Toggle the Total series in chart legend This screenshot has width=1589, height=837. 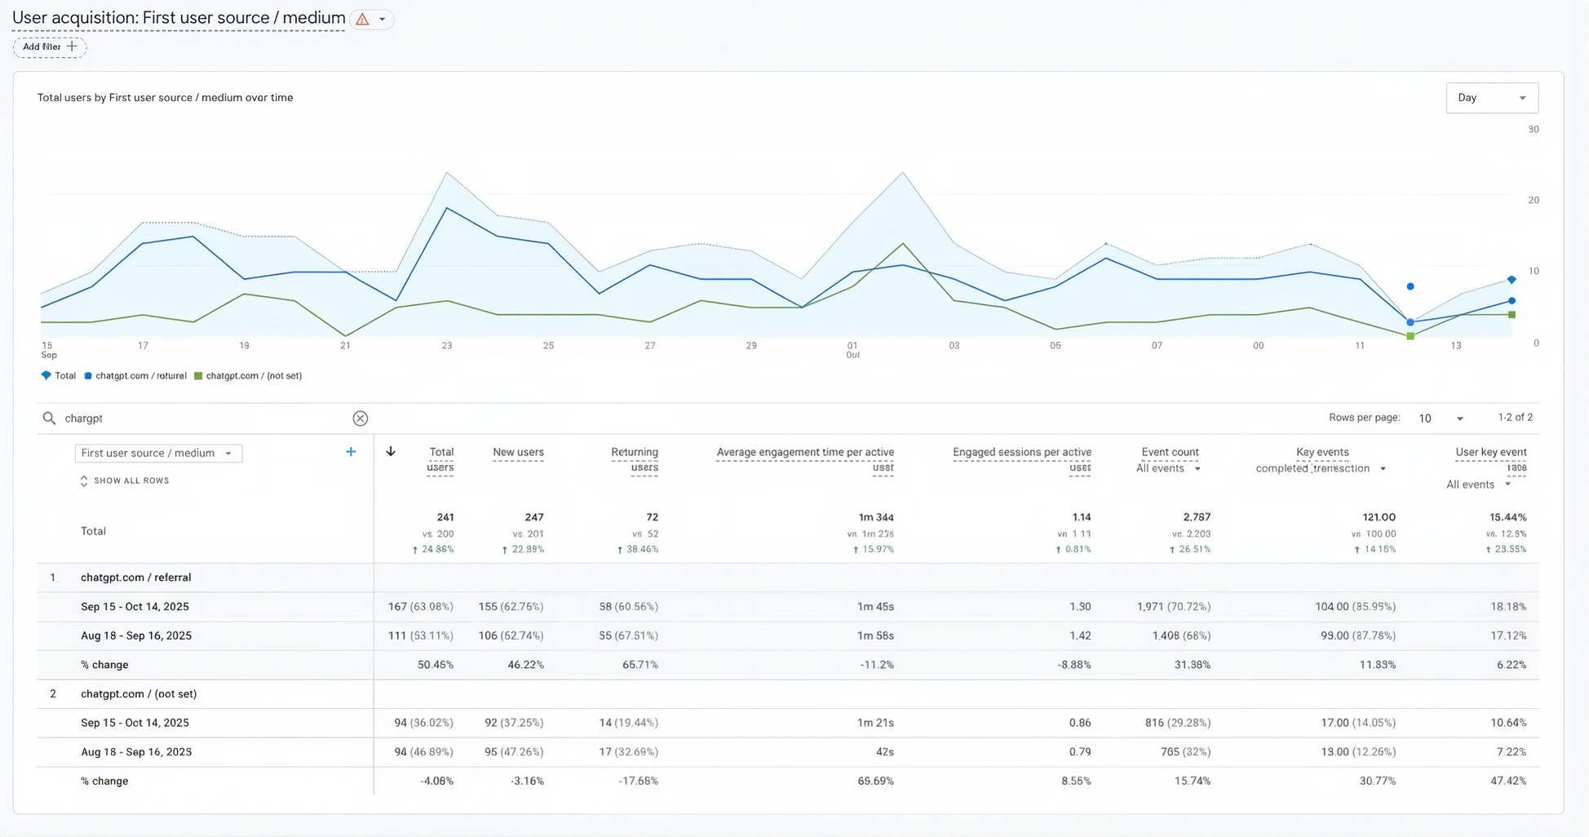click(59, 376)
